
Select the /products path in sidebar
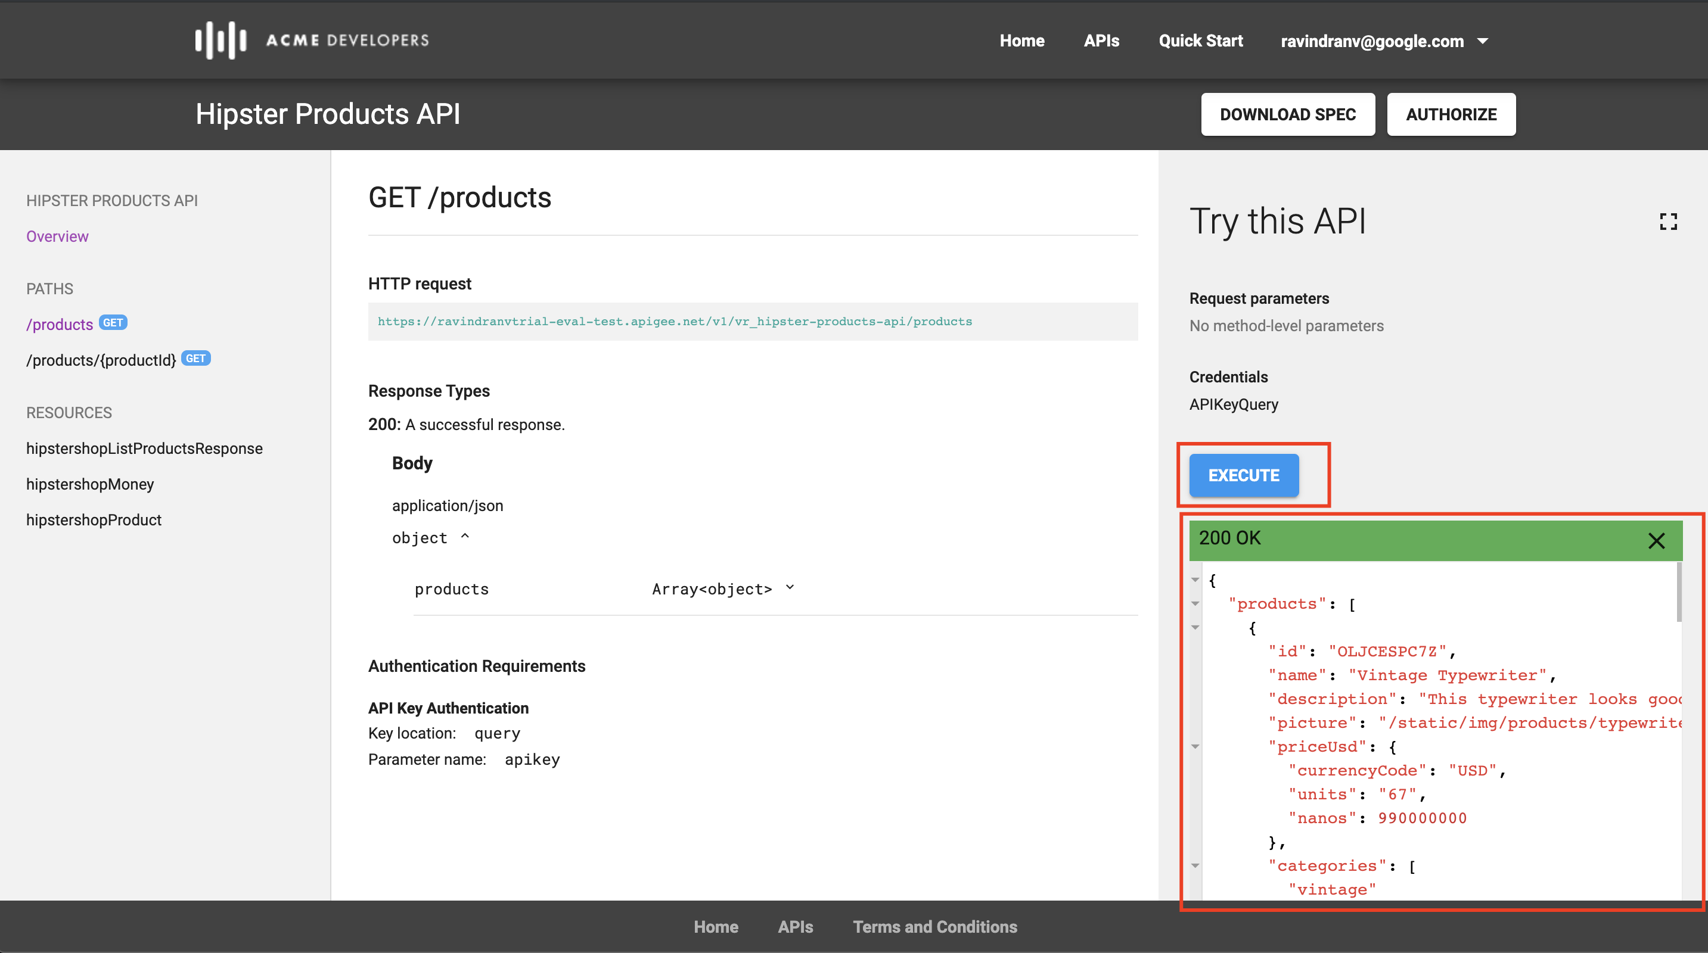point(60,325)
